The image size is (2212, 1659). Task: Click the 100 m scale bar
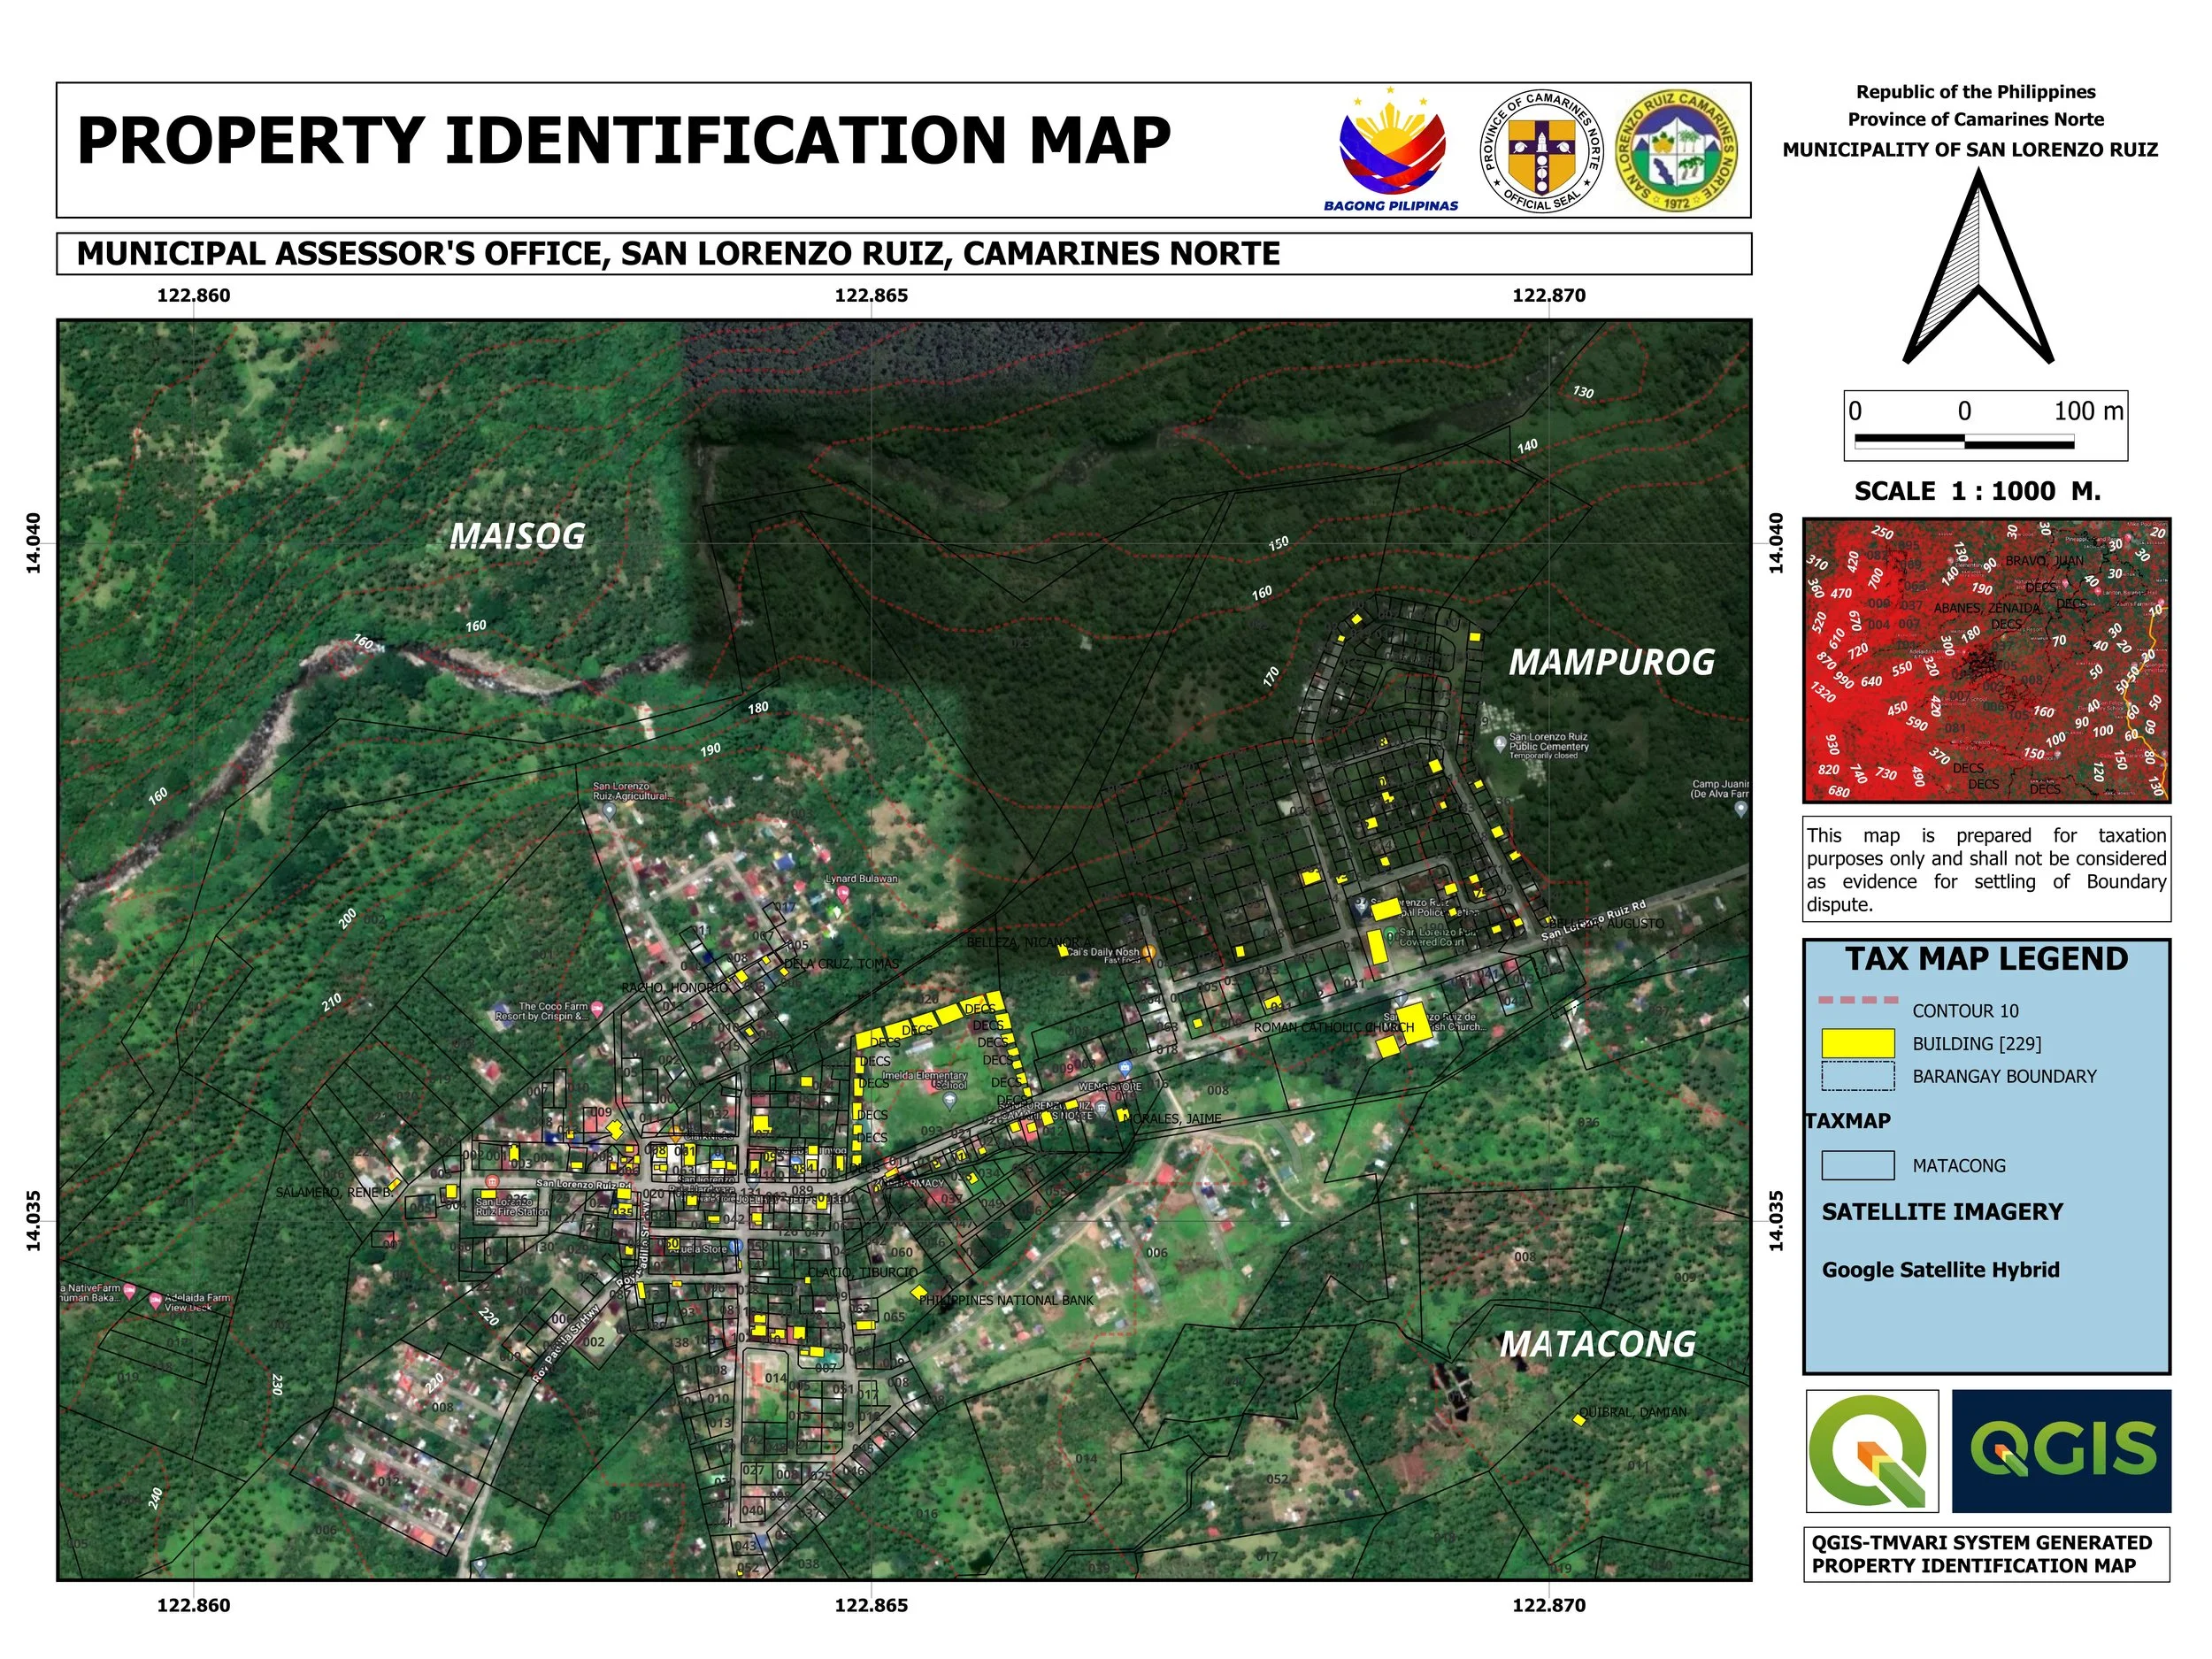1963,440
